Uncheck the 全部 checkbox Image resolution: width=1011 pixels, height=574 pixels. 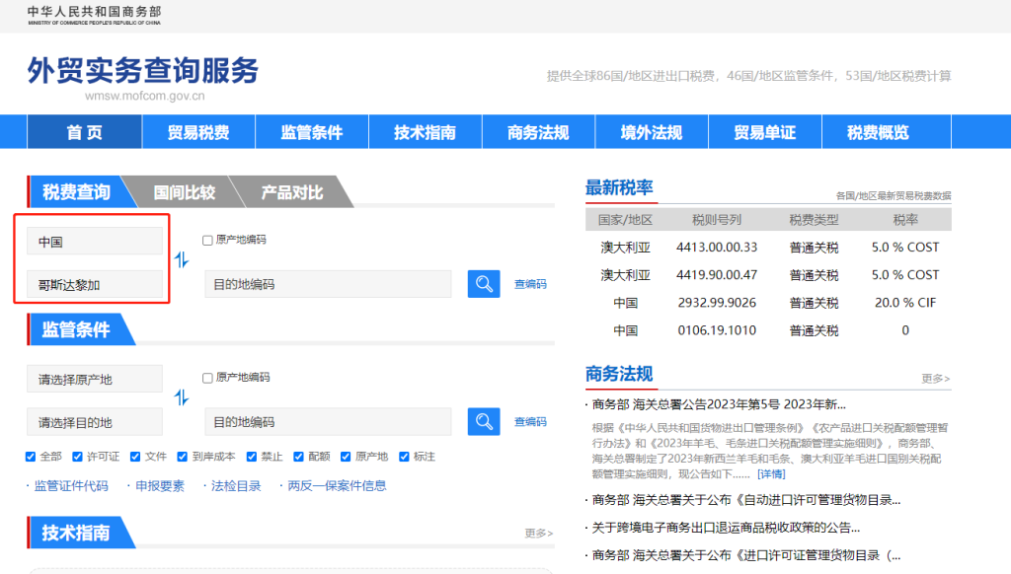31,457
